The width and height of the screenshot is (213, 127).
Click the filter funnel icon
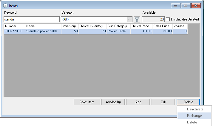click(x=137, y=20)
